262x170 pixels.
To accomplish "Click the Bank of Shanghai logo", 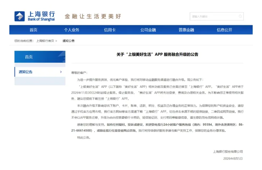I will [35, 16].
